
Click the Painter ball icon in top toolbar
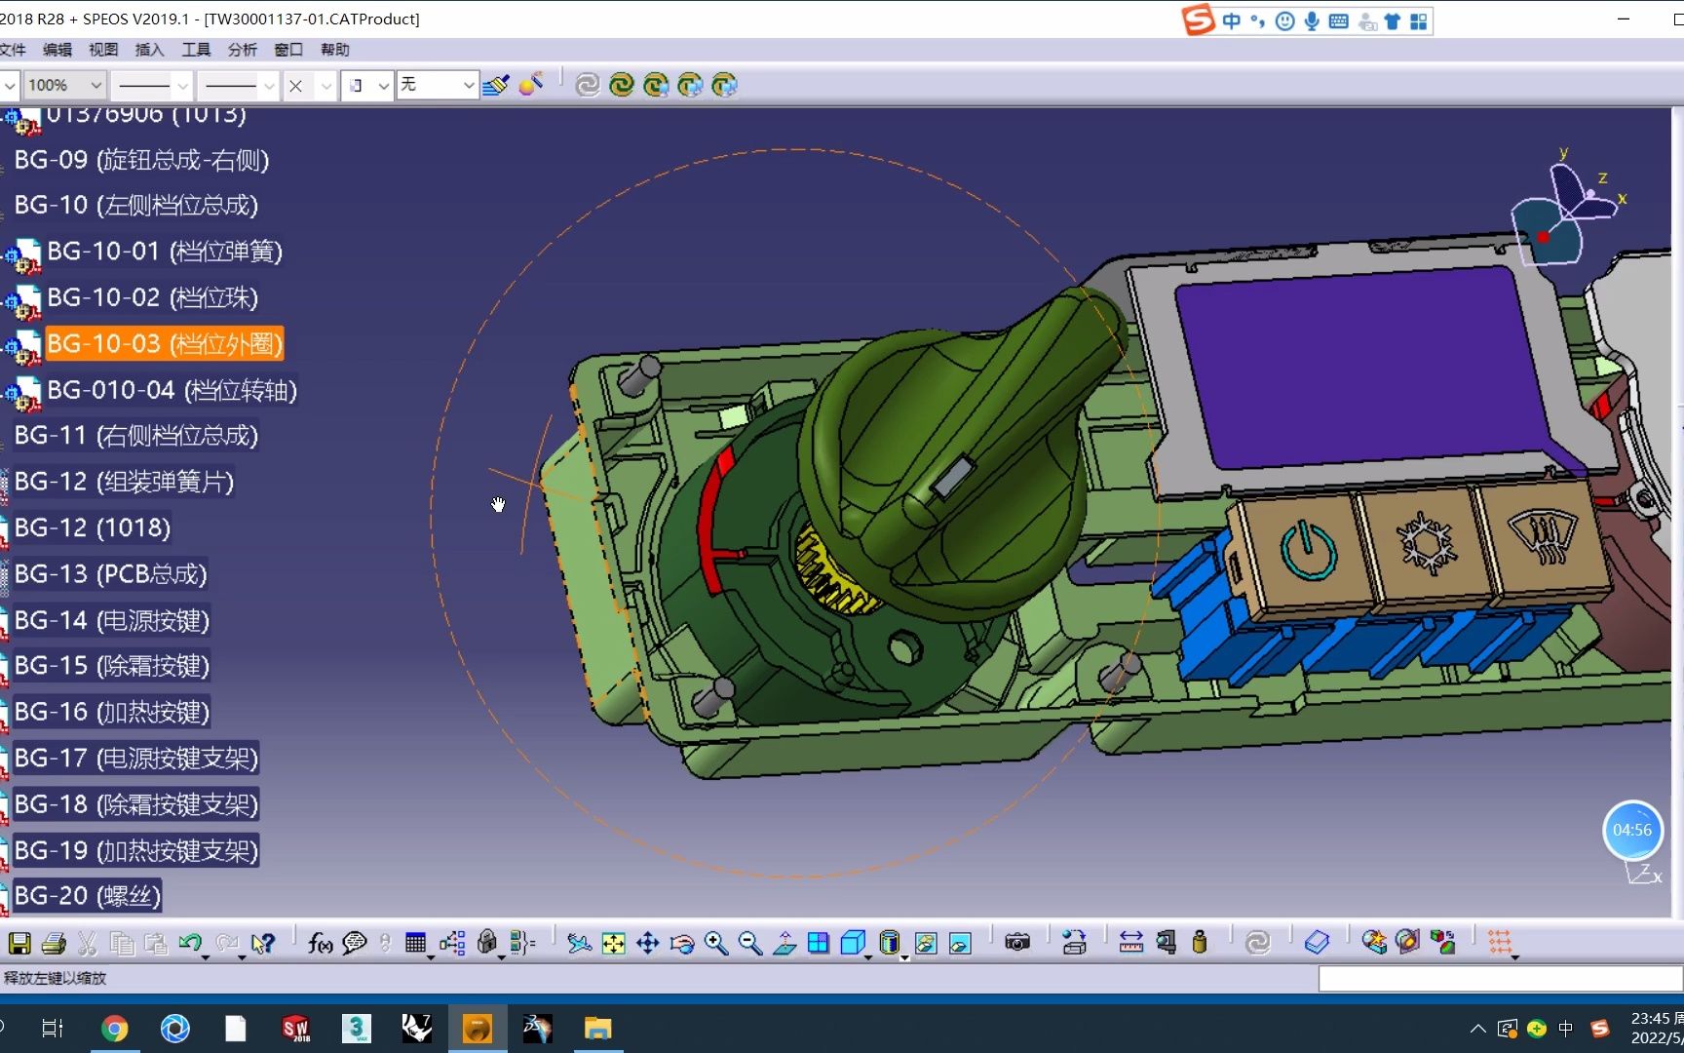click(531, 85)
